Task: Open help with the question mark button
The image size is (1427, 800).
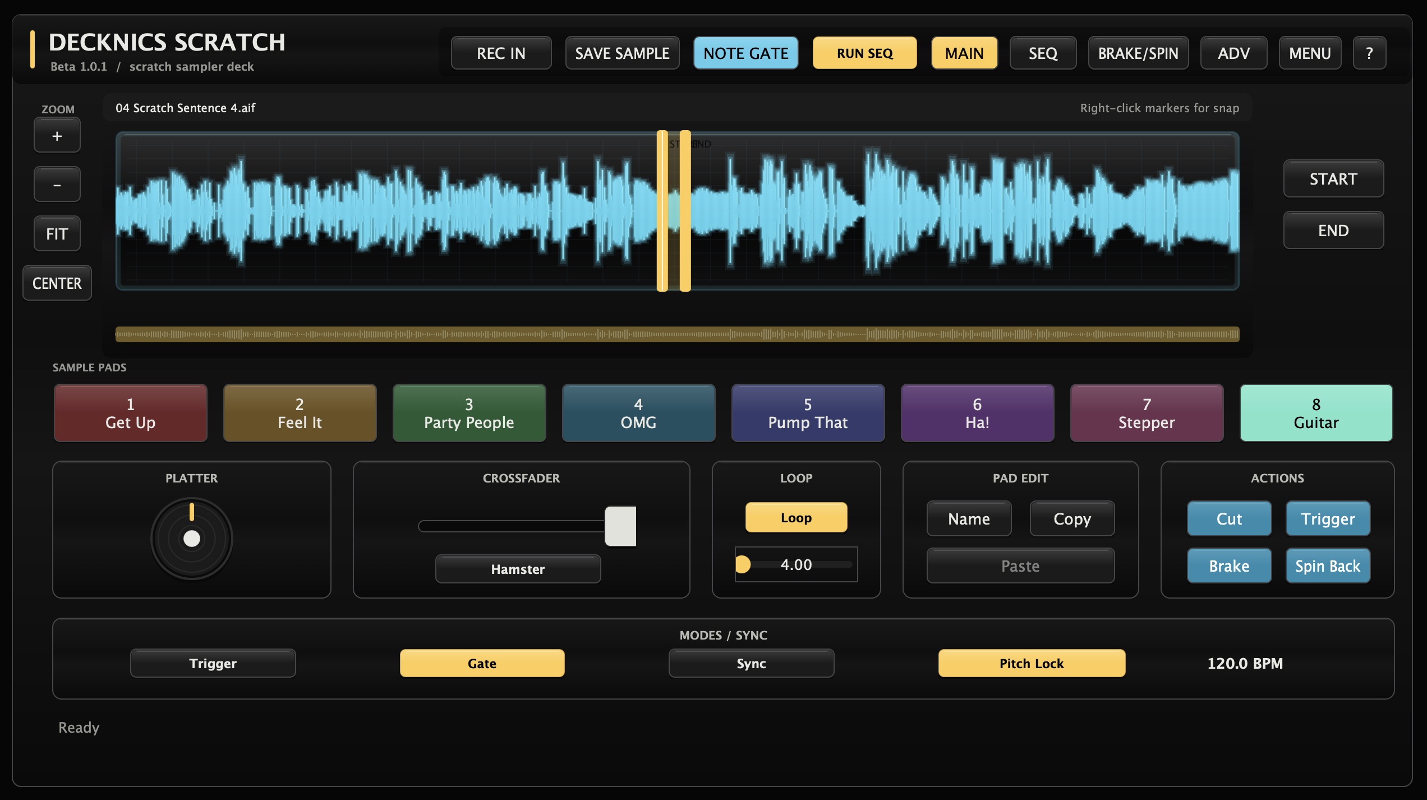Action: (x=1369, y=53)
